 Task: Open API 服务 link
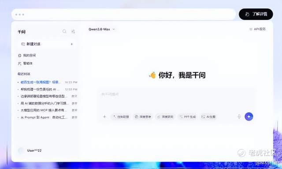tap(257, 29)
